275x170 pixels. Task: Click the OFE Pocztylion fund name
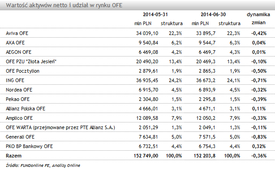pyautogui.click(x=23, y=71)
